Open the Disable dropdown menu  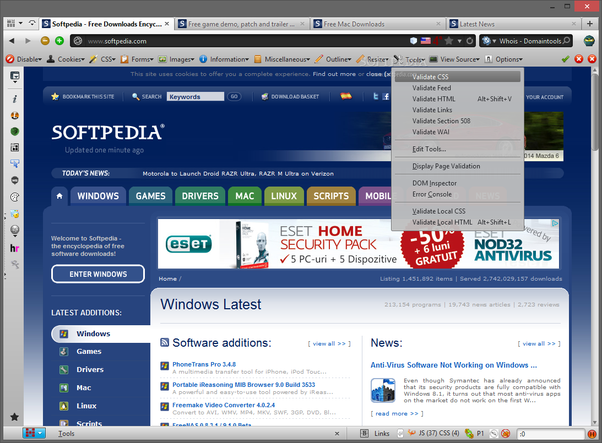click(x=24, y=59)
